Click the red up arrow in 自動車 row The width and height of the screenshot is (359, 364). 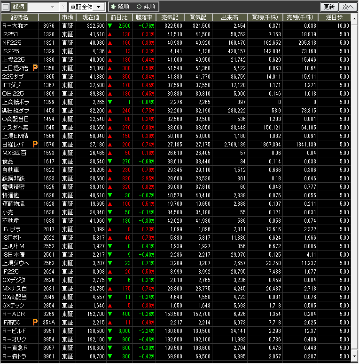(110, 170)
